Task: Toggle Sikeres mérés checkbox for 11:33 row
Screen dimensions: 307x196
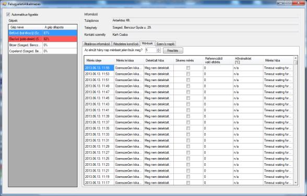Action: point(188,134)
